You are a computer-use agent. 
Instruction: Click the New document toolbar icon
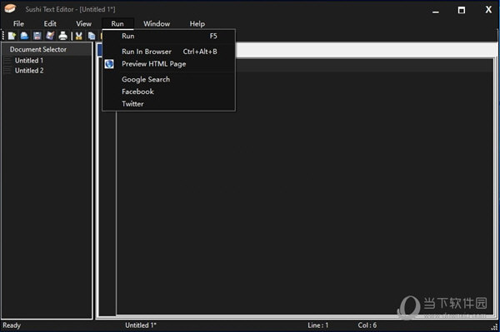pyautogui.click(x=12, y=36)
